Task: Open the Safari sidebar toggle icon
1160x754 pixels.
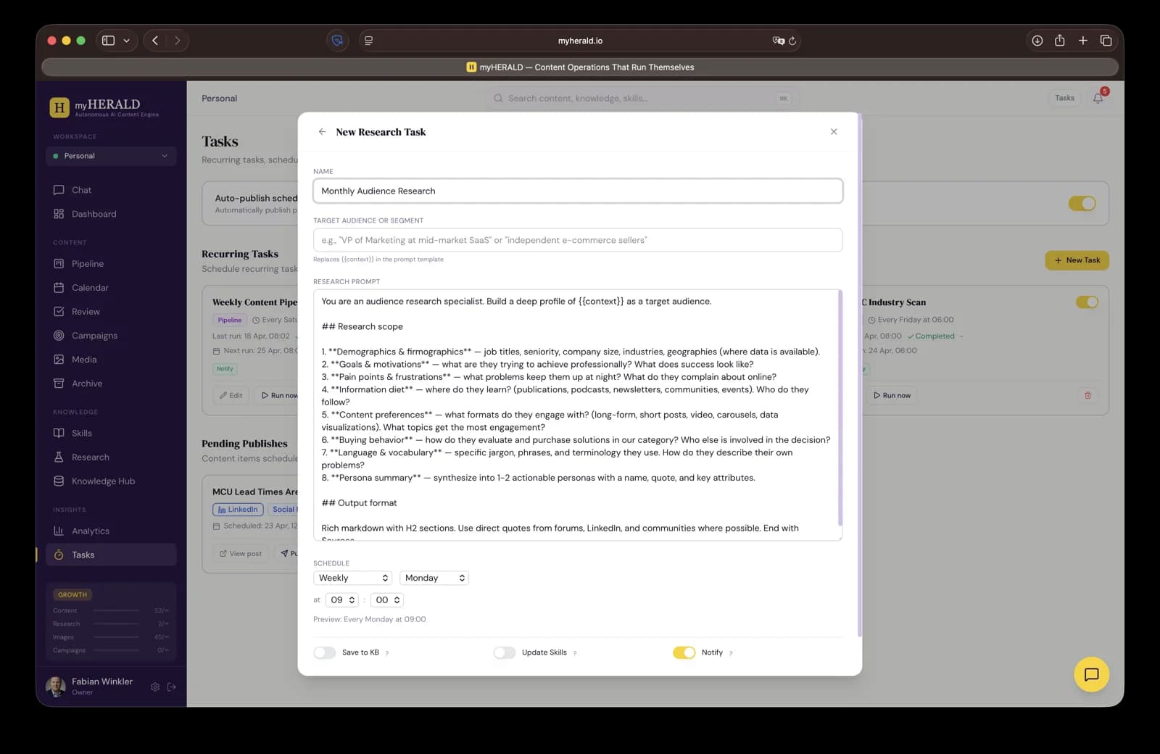Action: coord(108,41)
